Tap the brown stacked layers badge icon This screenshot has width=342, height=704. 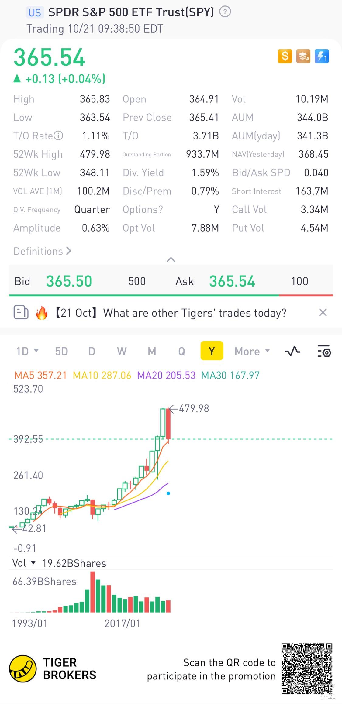(x=303, y=56)
